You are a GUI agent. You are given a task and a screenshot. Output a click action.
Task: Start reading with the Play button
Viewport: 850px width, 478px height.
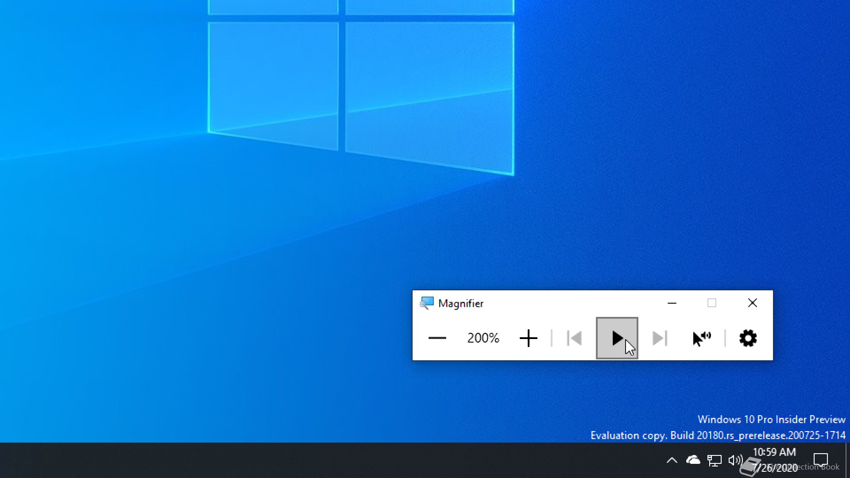(617, 338)
